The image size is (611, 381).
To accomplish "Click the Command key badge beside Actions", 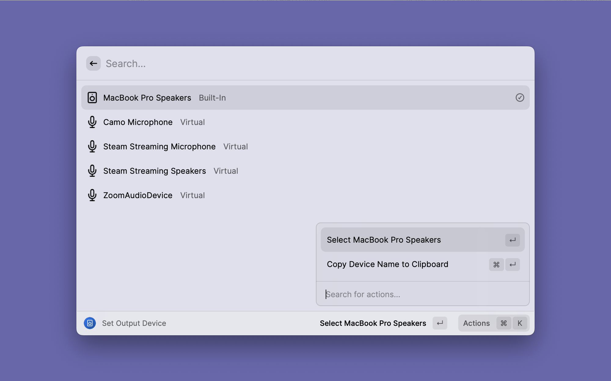I will [x=503, y=323].
